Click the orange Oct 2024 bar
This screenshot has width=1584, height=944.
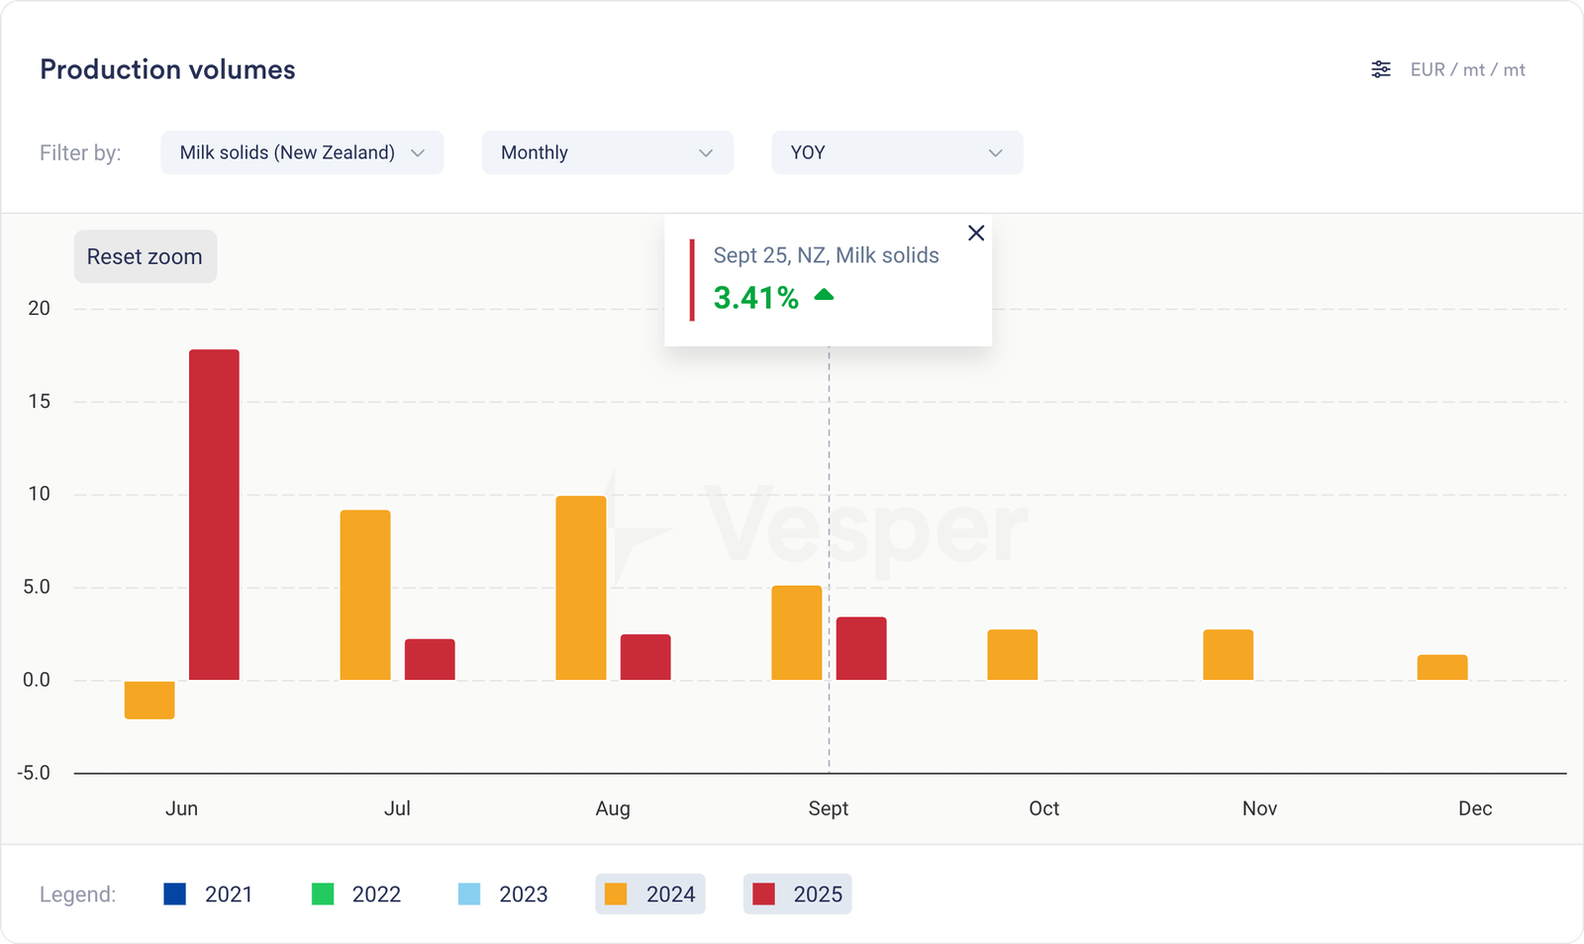pos(1012,655)
